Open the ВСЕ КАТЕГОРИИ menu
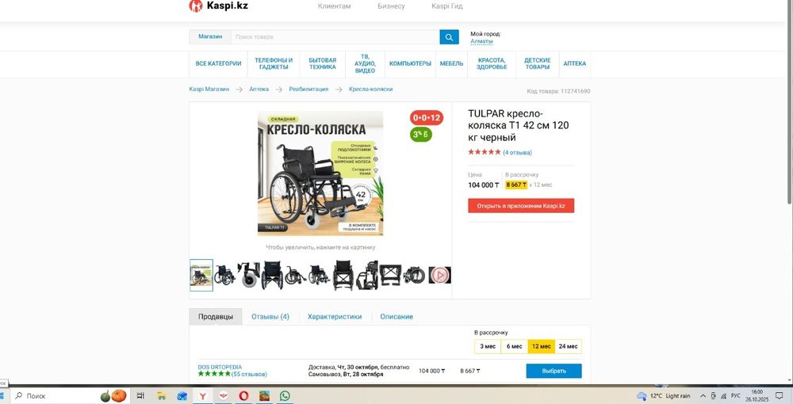 pos(219,63)
